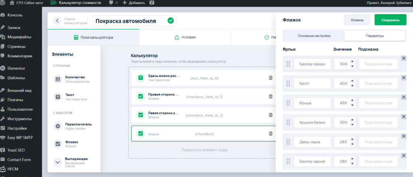The width and height of the screenshot is (413, 177).
Task: Click Подсказка field of Крышка багажн option
Action: coord(378,122)
